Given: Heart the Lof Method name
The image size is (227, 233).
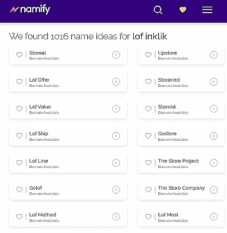Looking at the screenshot, I should tap(19, 217).
